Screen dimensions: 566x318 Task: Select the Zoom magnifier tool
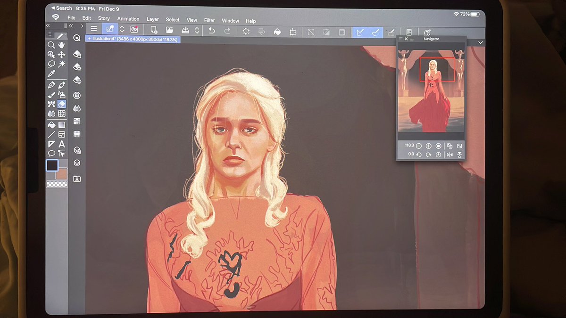[x=51, y=45]
